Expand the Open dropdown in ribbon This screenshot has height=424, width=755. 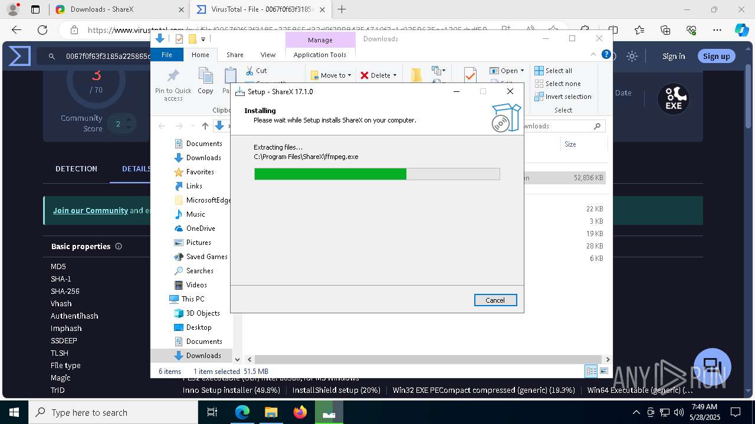click(507, 70)
